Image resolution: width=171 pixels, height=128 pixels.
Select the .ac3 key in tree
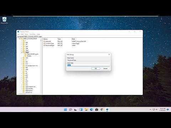(x=26, y=64)
